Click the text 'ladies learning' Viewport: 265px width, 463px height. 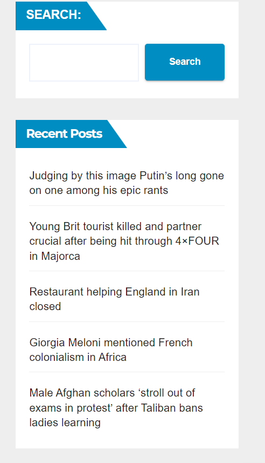pyautogui.click(x=65, y=422)
